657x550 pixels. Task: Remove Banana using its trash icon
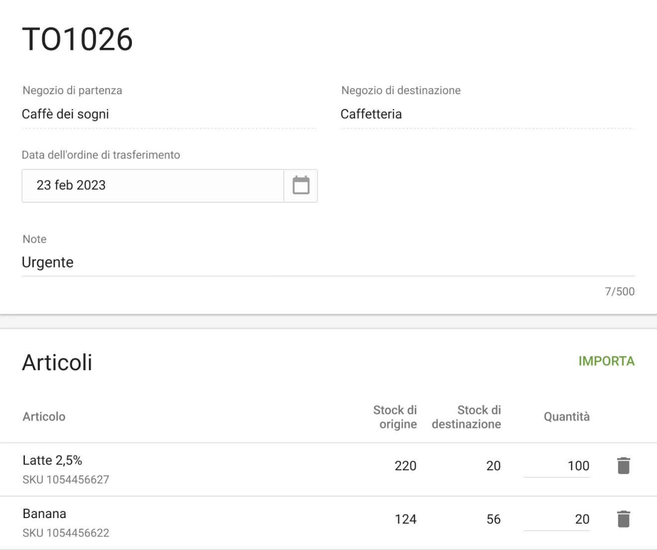tap(623, 519)
